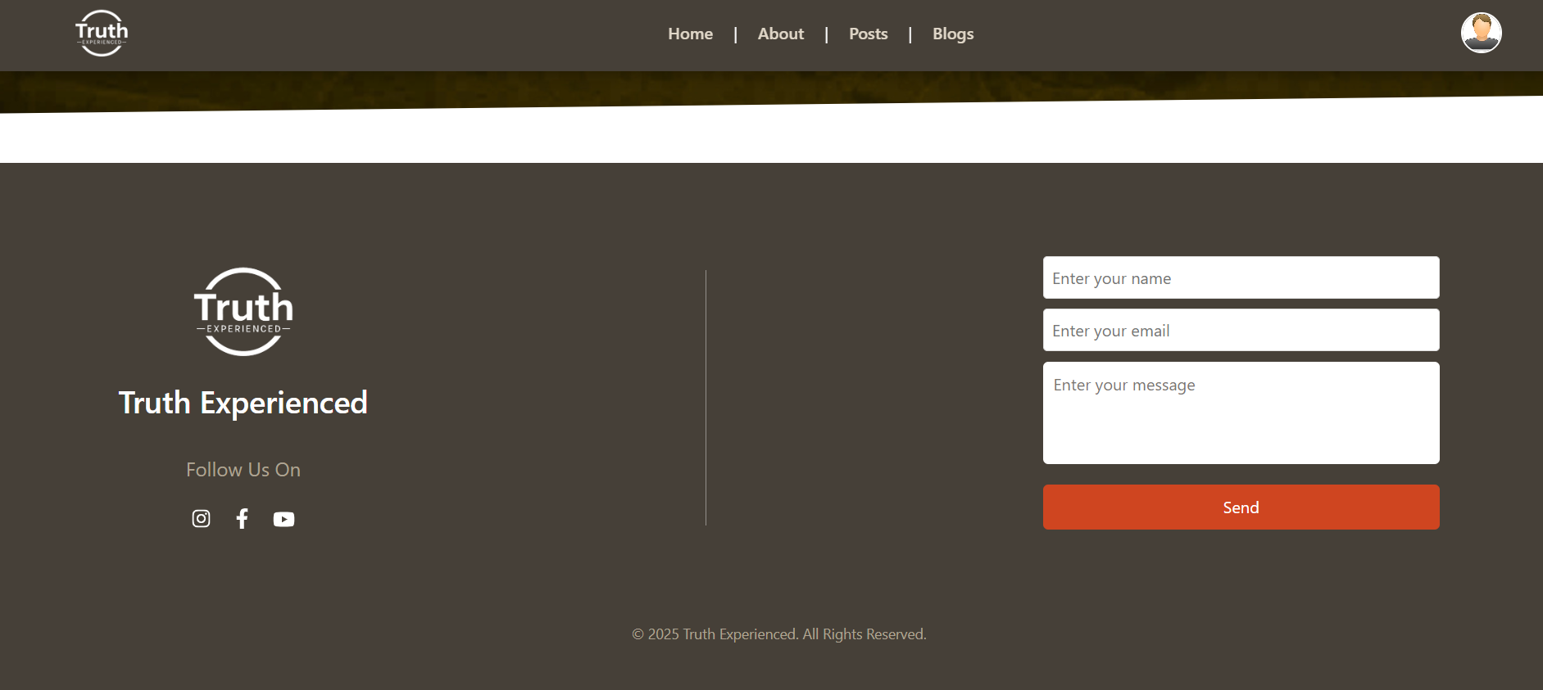Click the separator bar between Home and About
This screenshot has width=1543, height=690.
point(736,34)
